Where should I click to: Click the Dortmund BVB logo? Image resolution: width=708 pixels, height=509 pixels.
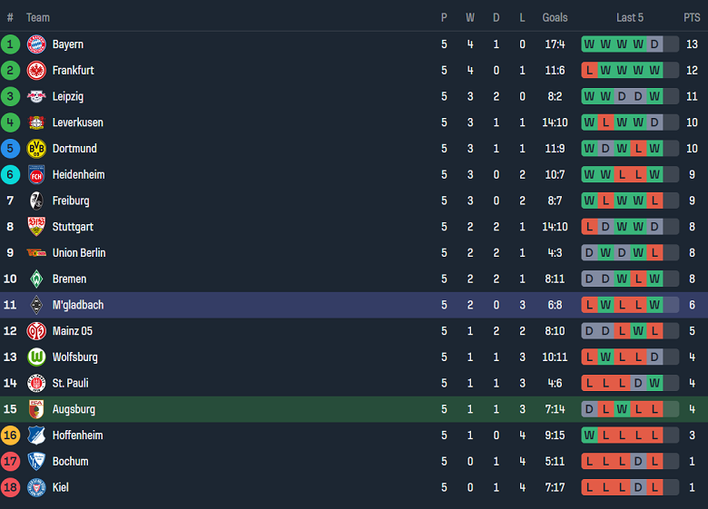click(x=36, y=149)
